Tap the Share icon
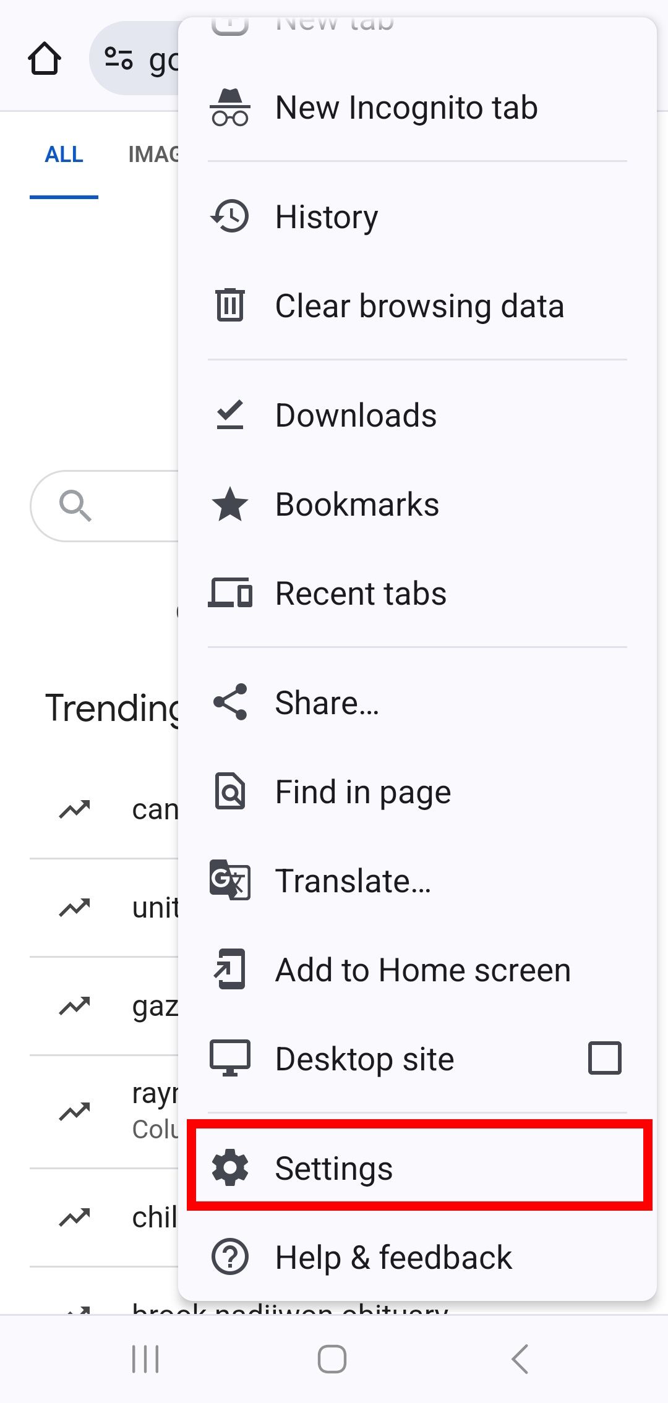 229,702
